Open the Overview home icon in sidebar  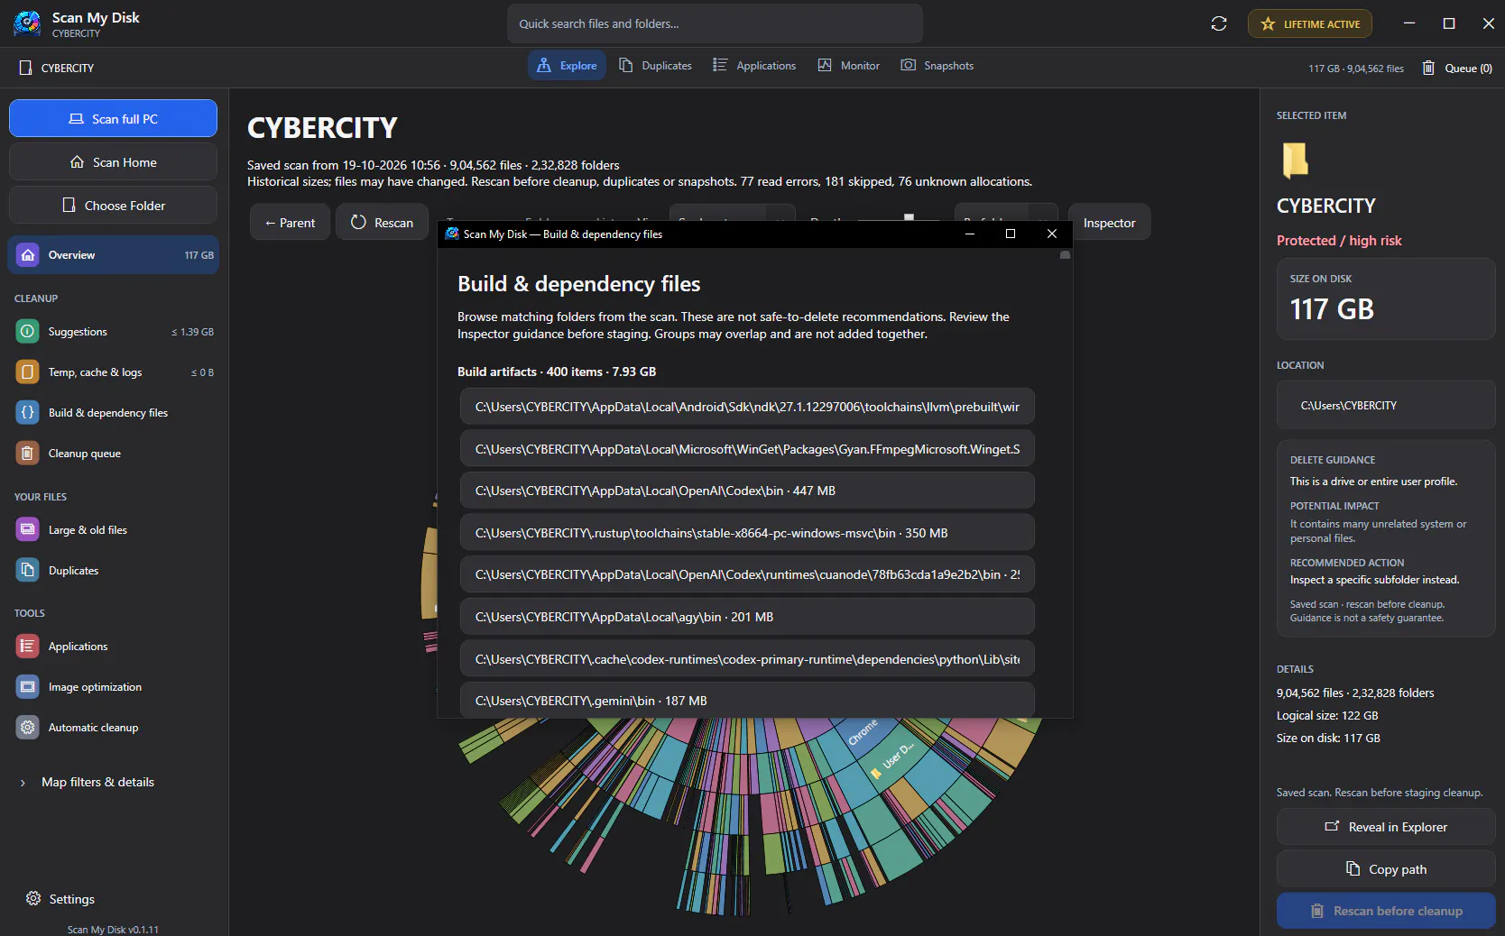[28, 255]
